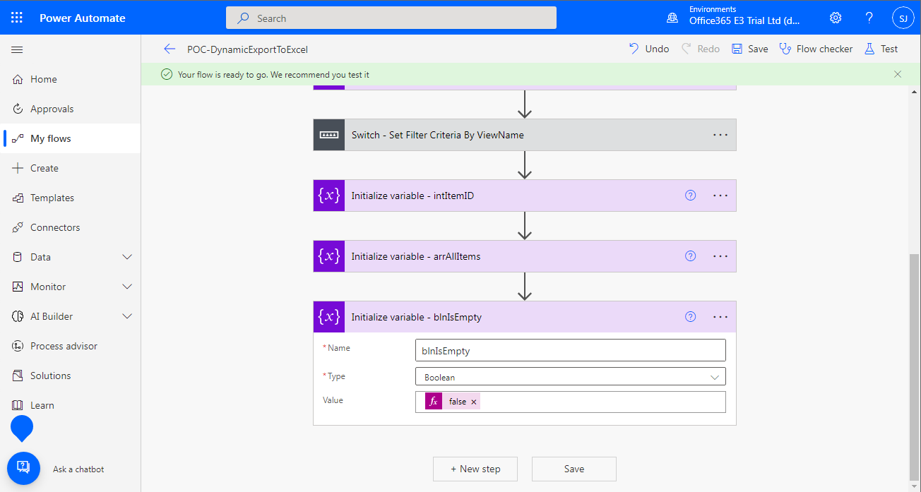Click the Monitor icon in sidebar

(x=18, y=287)
